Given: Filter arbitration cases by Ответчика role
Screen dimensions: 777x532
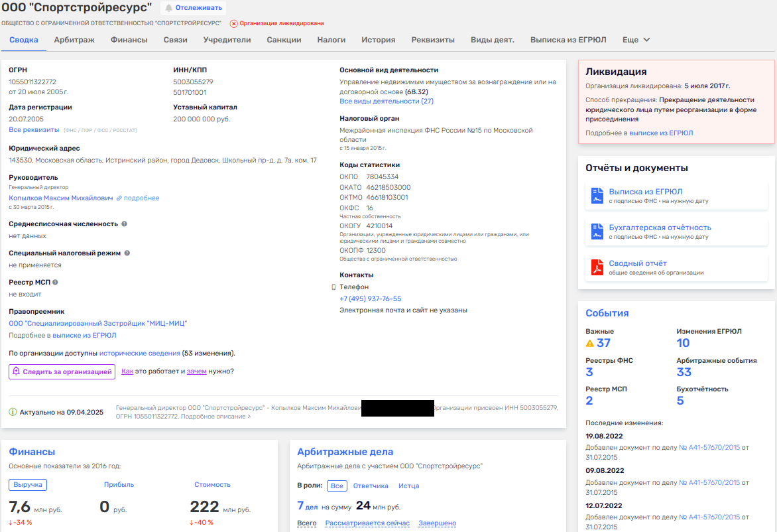Looking at the screenshot, I should pos(371,486).
